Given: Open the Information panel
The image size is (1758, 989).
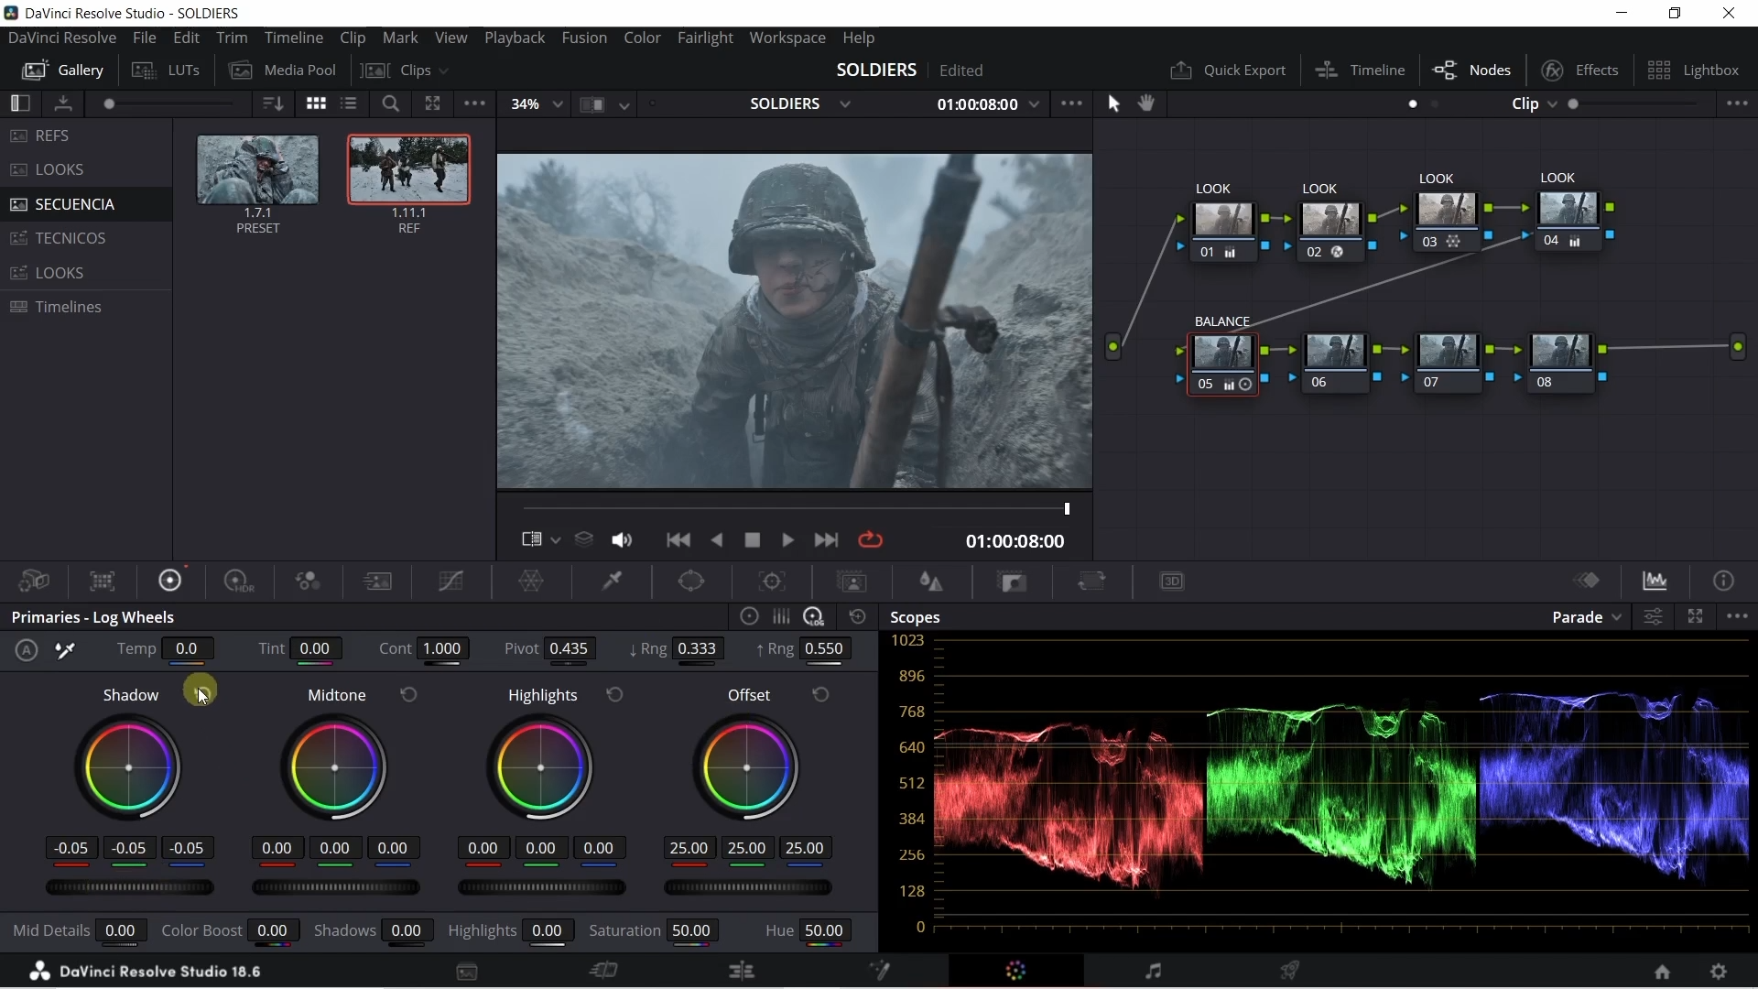Looking at the screenshot, I should [x=1724, y=581].
